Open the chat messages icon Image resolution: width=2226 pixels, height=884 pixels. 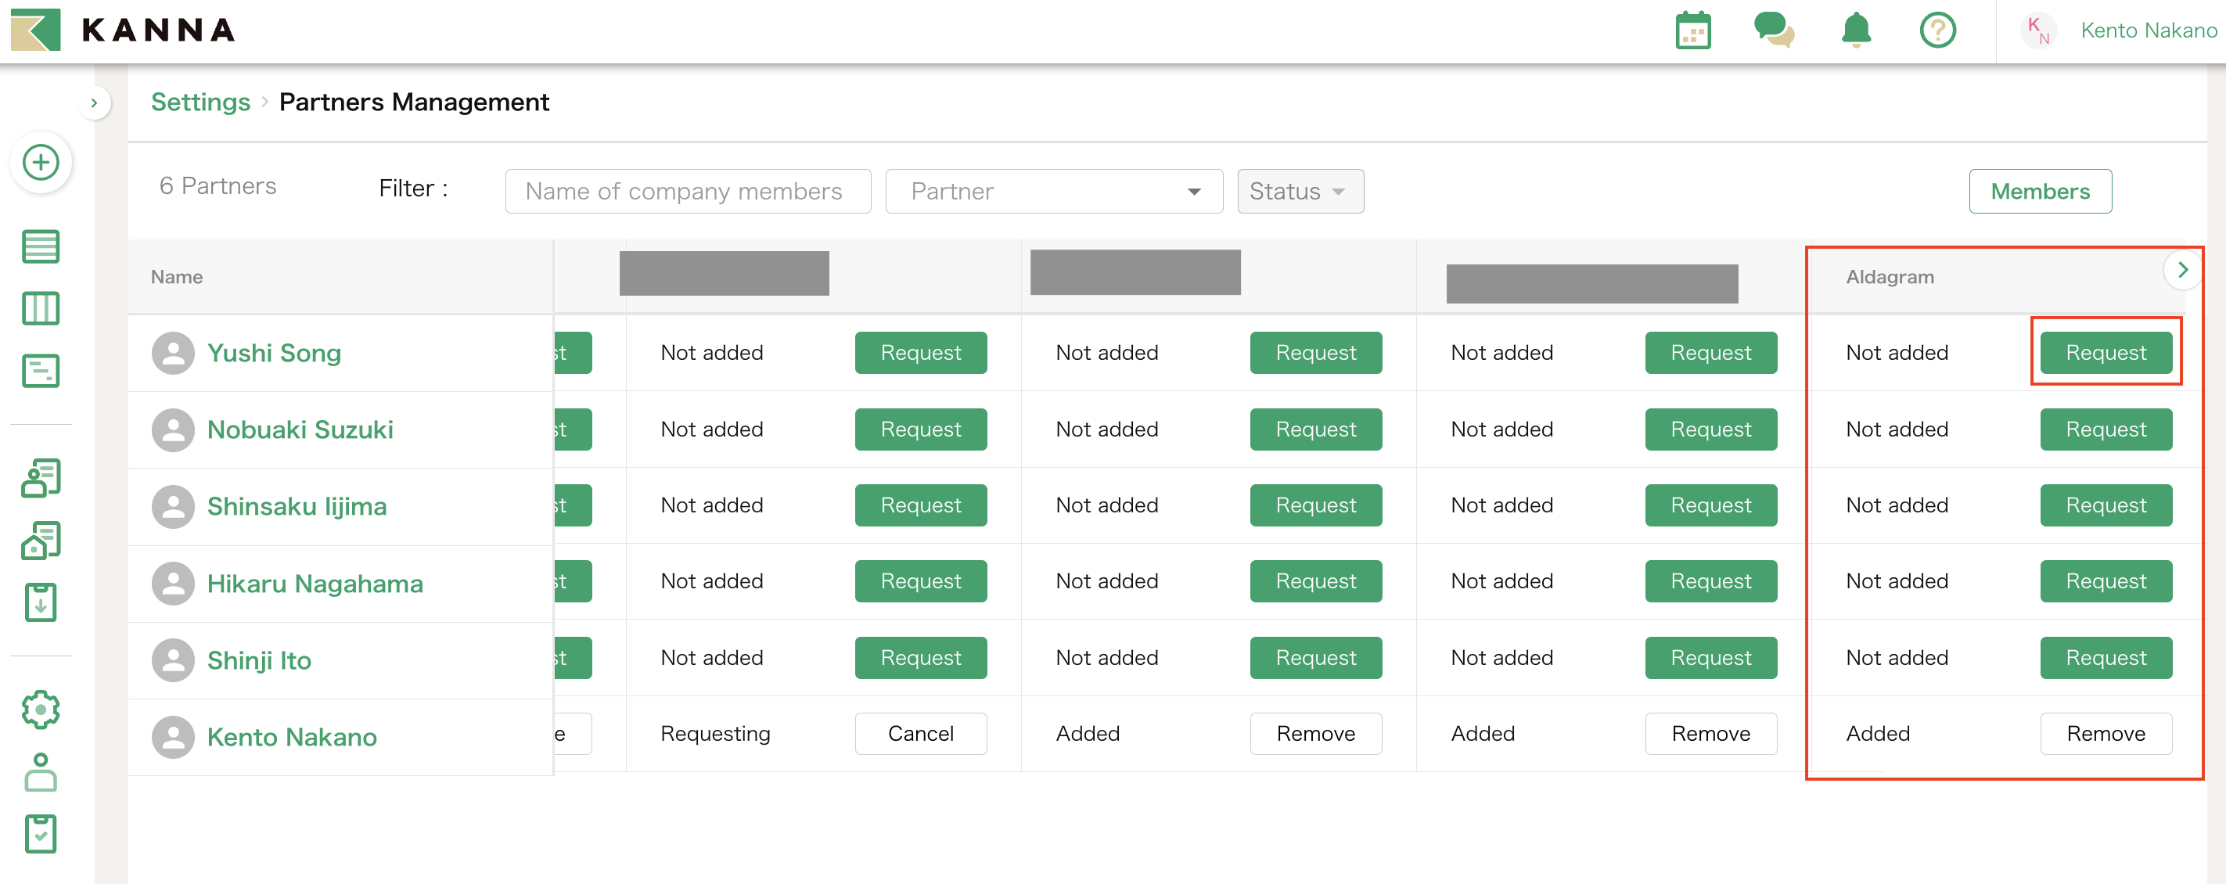(x=1774, y=31)
